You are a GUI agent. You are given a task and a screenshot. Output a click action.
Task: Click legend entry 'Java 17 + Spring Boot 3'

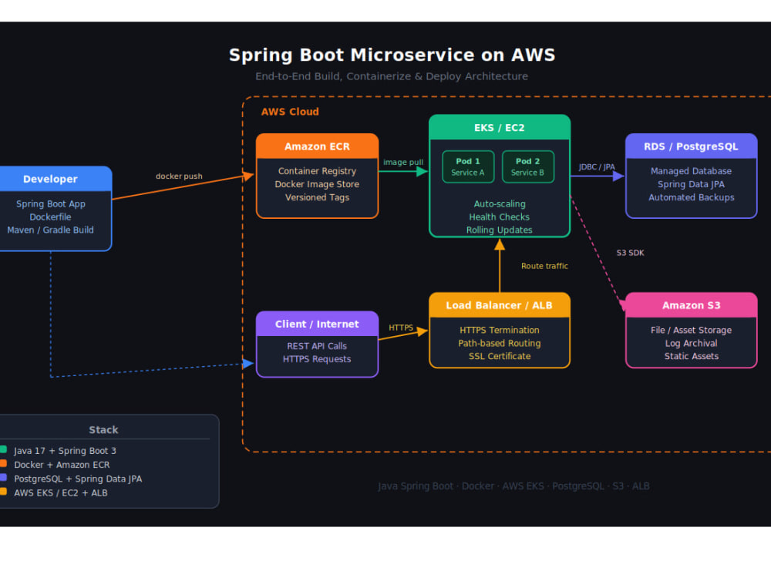click(x=65, y=451)
